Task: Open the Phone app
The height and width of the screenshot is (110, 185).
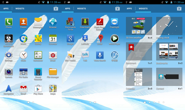Action: pyautogui.click(x=9, y=22)
